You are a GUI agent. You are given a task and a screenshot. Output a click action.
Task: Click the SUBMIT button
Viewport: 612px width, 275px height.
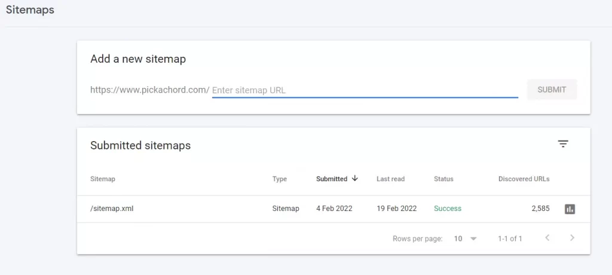click(x=552, y=90)
